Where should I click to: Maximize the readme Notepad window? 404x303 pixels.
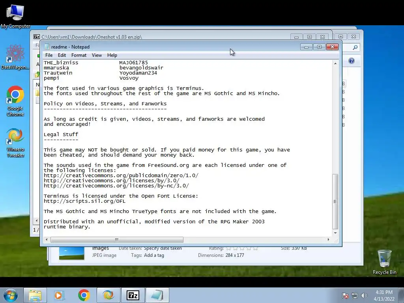319,47
